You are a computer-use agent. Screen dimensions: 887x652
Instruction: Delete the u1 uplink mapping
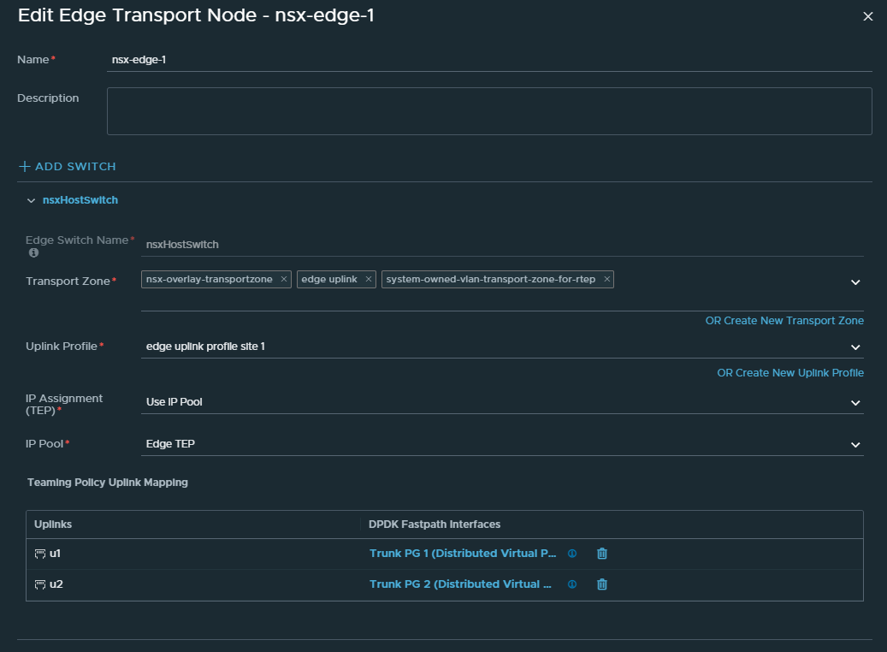[602, 554]
